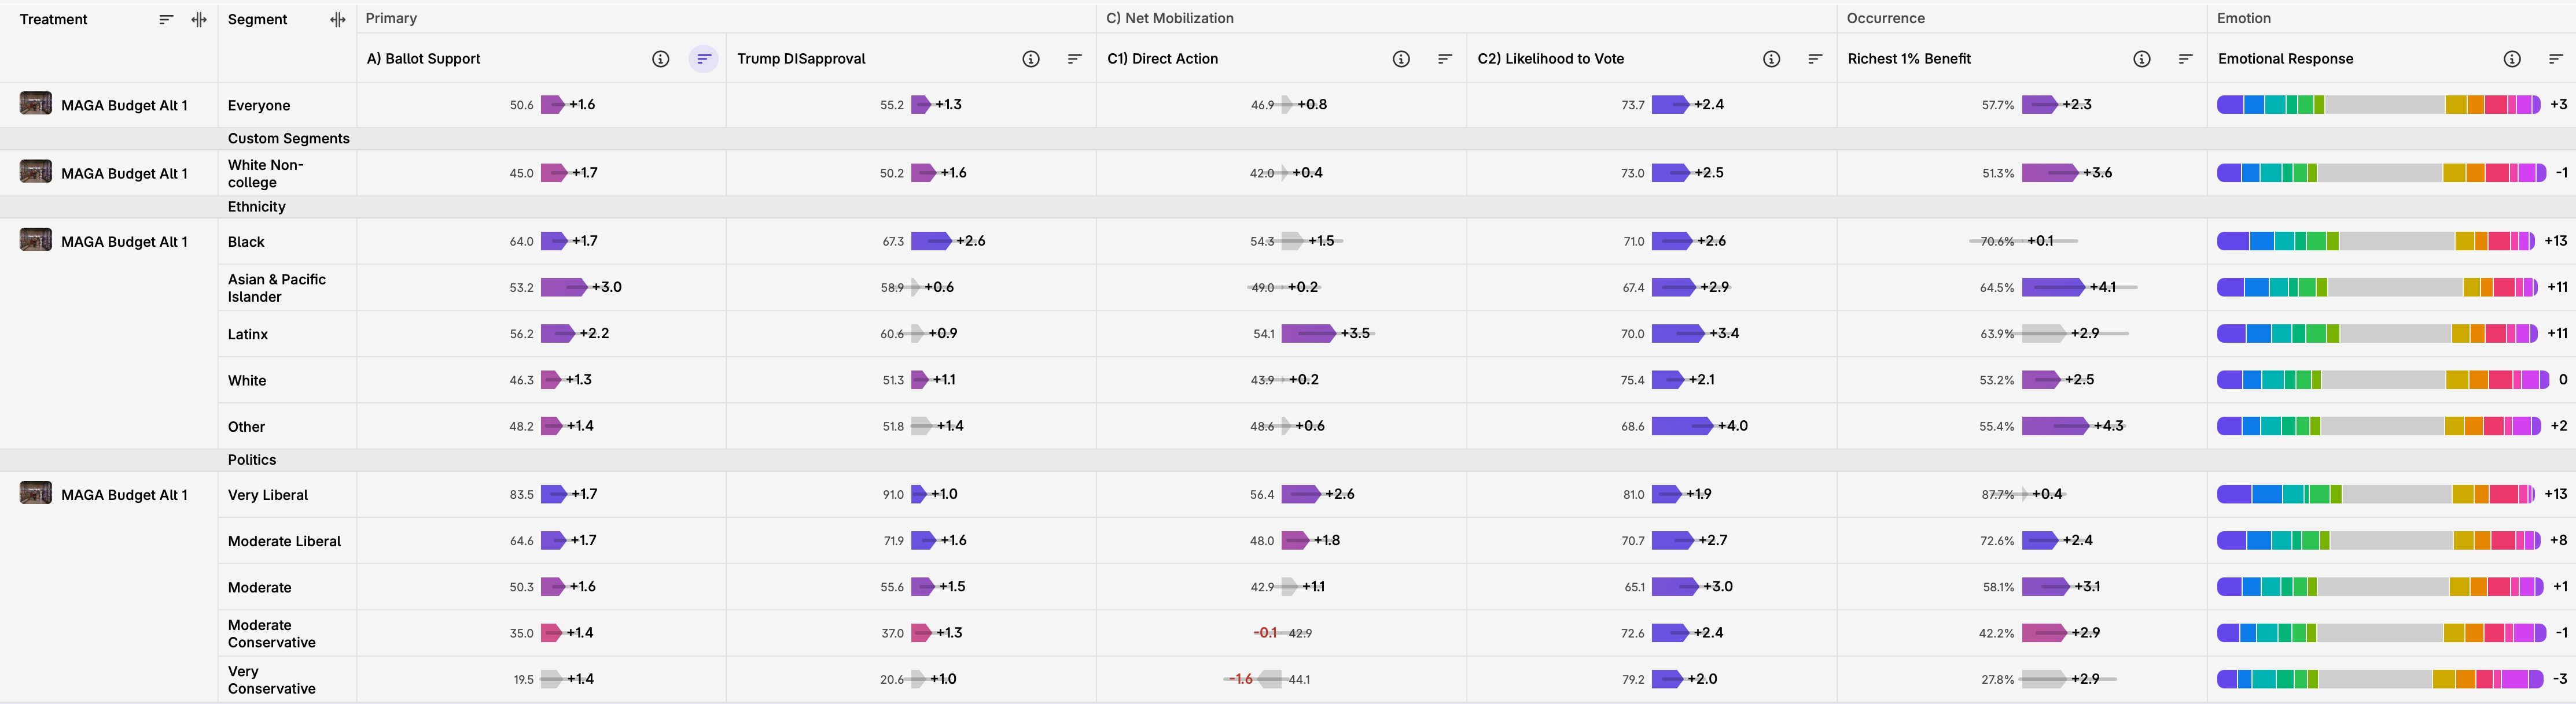2576x704 pixels.
Task: Click the MAGA Budget Alt 1 thumbnail in the Everyone row
Action: pyautogui.click(x=36, y=104)
